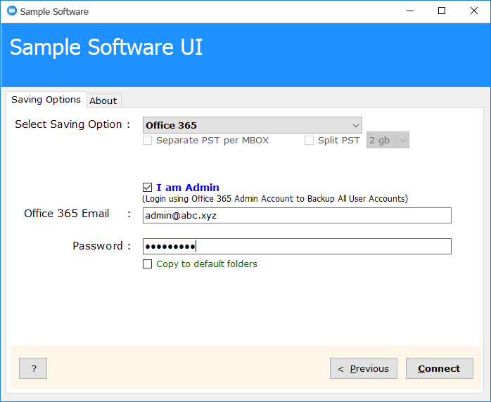Screen dimensions: 491x402
Task: Click the Office 365 Email input field
Action: (x=297, y=215)
